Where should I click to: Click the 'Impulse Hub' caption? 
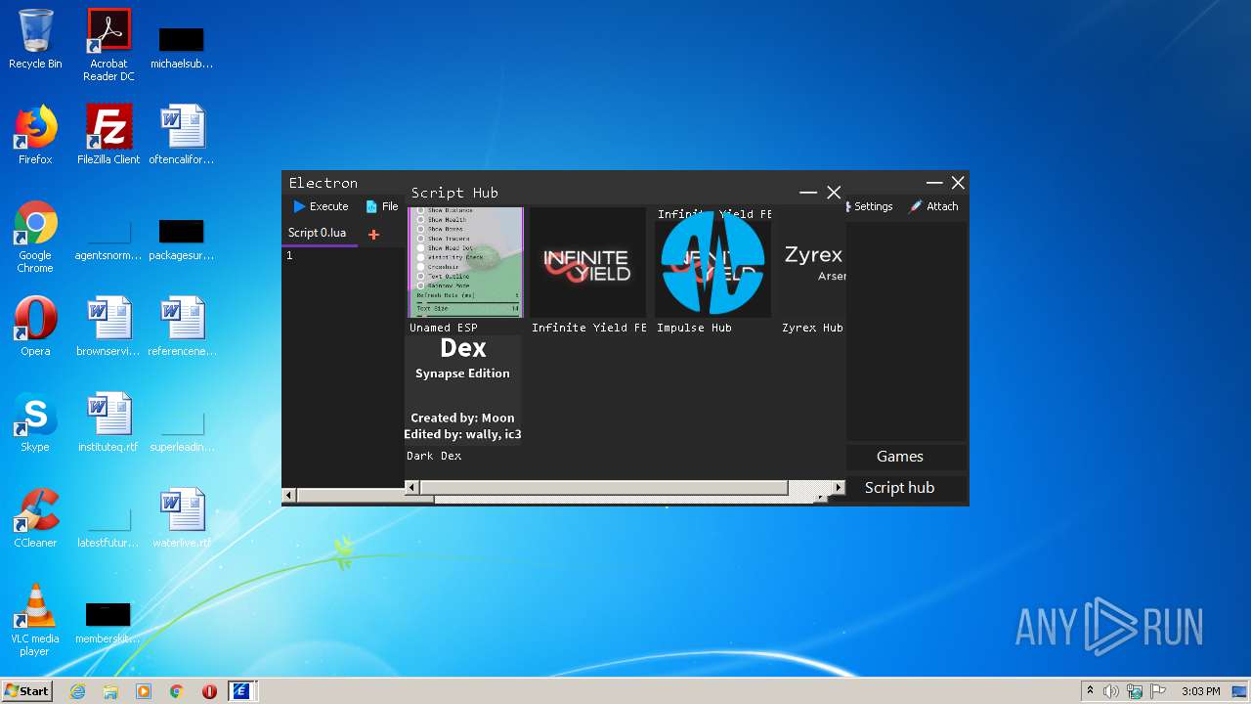coord(694,328)
